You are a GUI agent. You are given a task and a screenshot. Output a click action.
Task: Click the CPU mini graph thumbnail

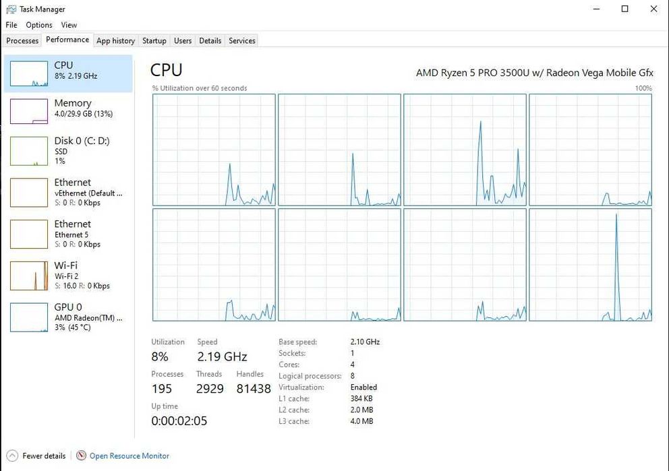pyautogui.click(x=28, y=73)
